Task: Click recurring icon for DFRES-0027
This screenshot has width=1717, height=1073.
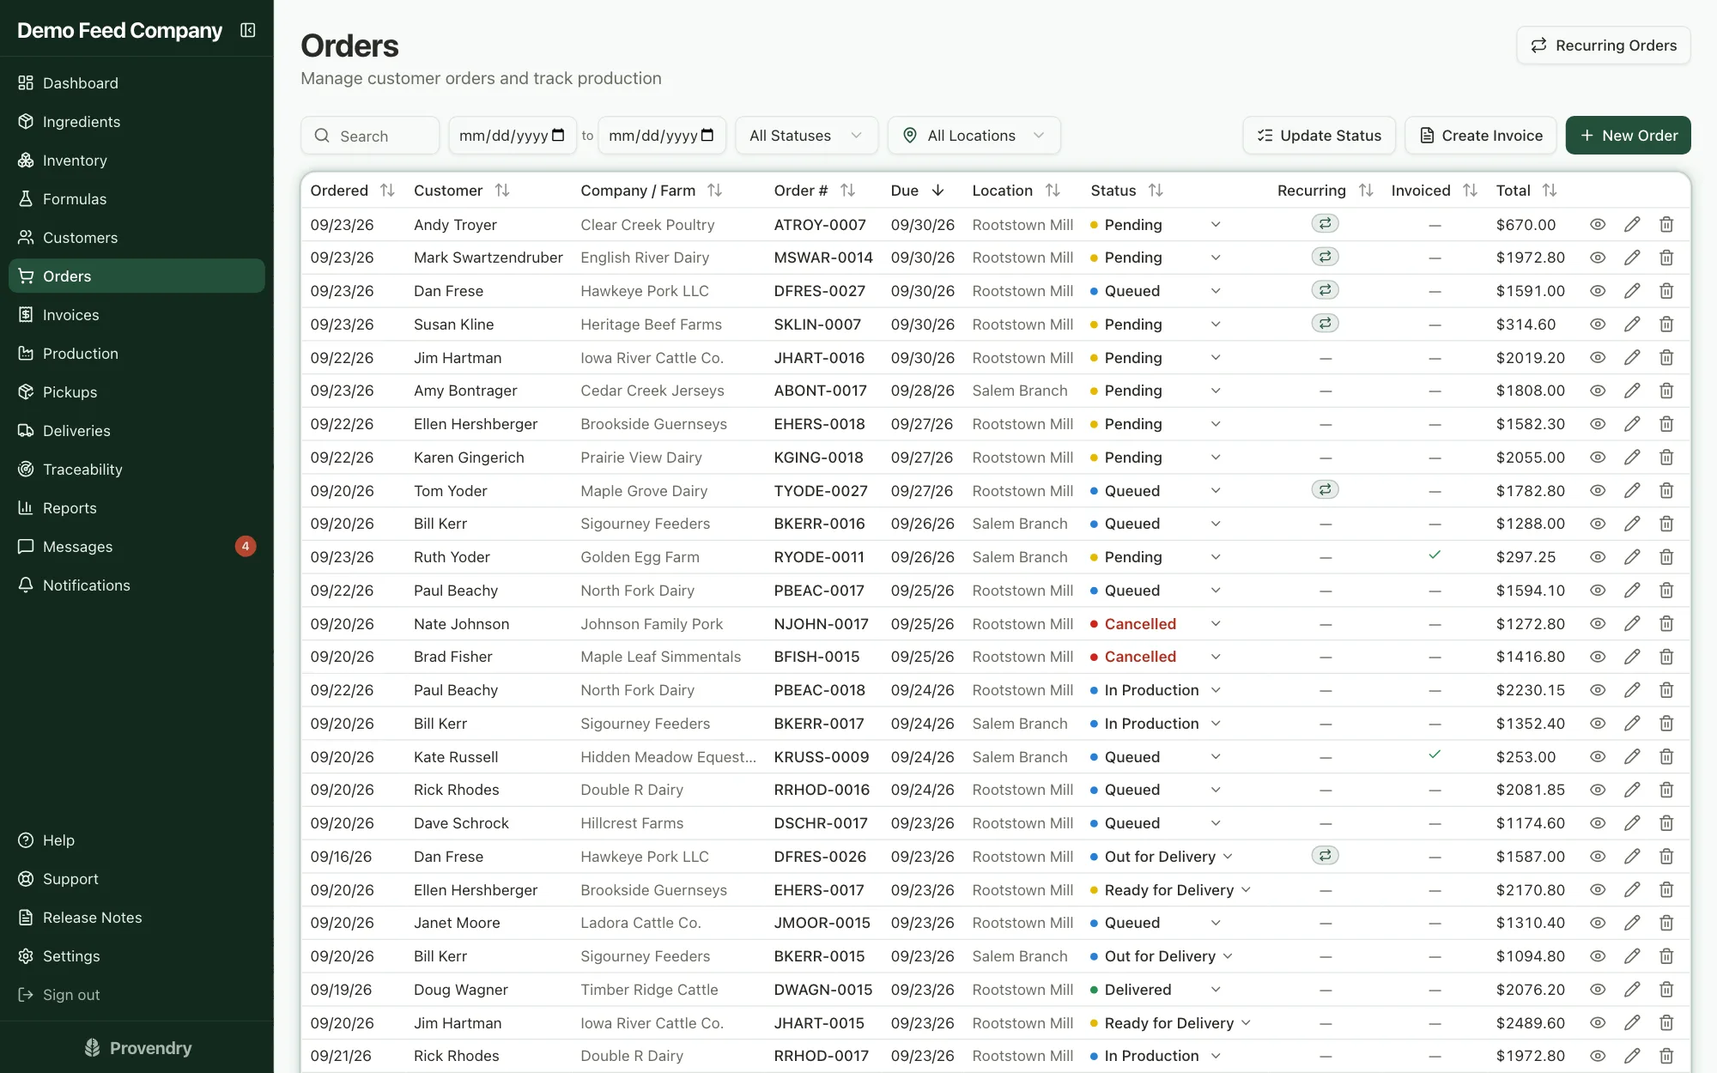Action: pyautogui.click(x=1325, y=290)
